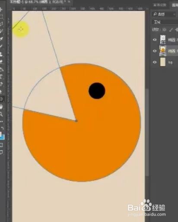Image resolution: width=178 pixels, height=222 pixels.
Task: Hide the top ellipse layer
Action: tap(155, 39)
